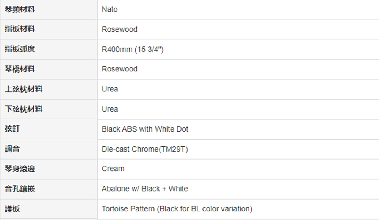Select Urea value beside 上弦枕材料
The image size is (379, 220).
110,89
